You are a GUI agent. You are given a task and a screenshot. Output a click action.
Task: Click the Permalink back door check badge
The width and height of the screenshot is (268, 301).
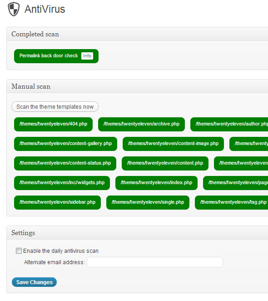point(56,56)
